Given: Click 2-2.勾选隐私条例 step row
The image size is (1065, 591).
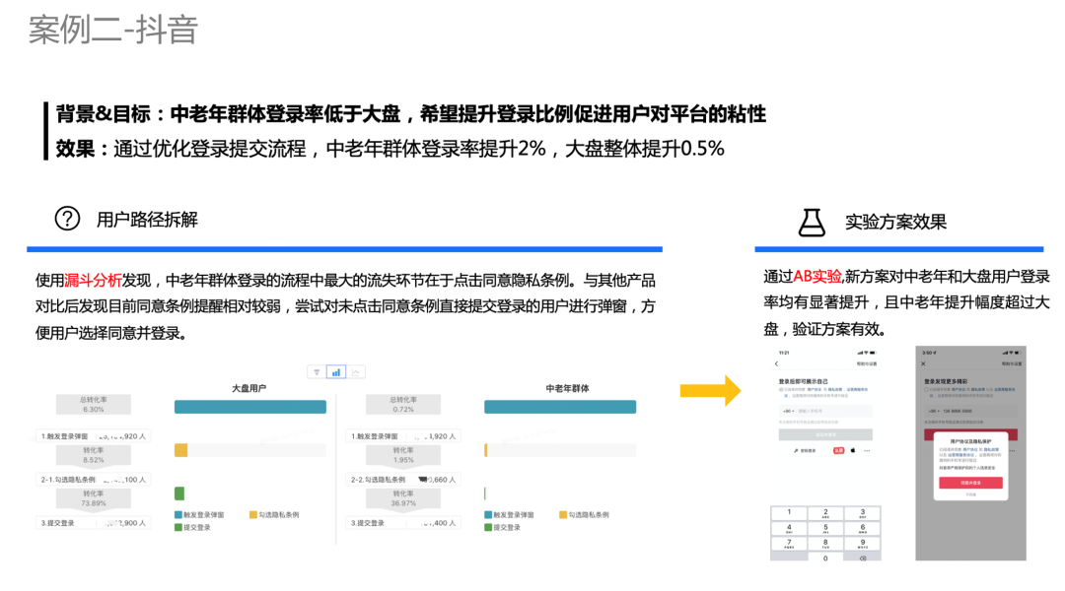Looking at the screenshot, I should tap(402, 480).
